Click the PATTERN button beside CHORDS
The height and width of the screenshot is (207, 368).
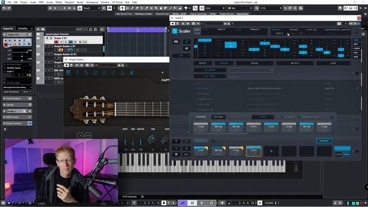click(218, 117)
